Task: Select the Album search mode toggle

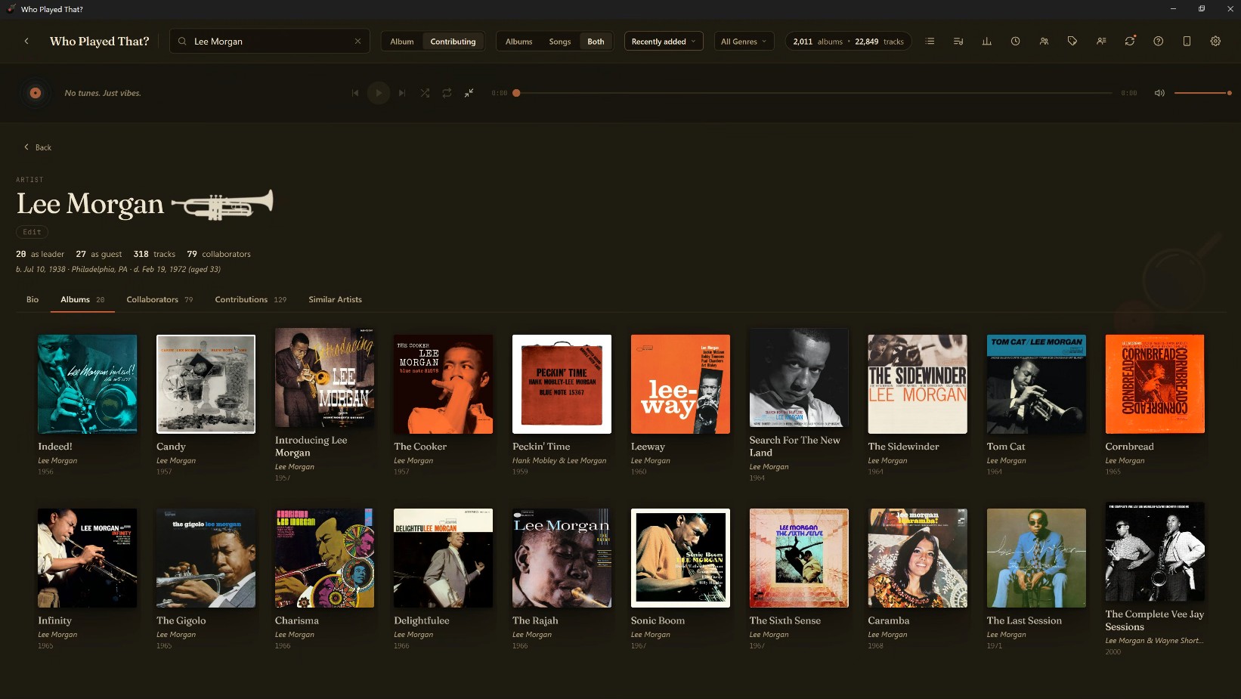Action: [402, 42]
